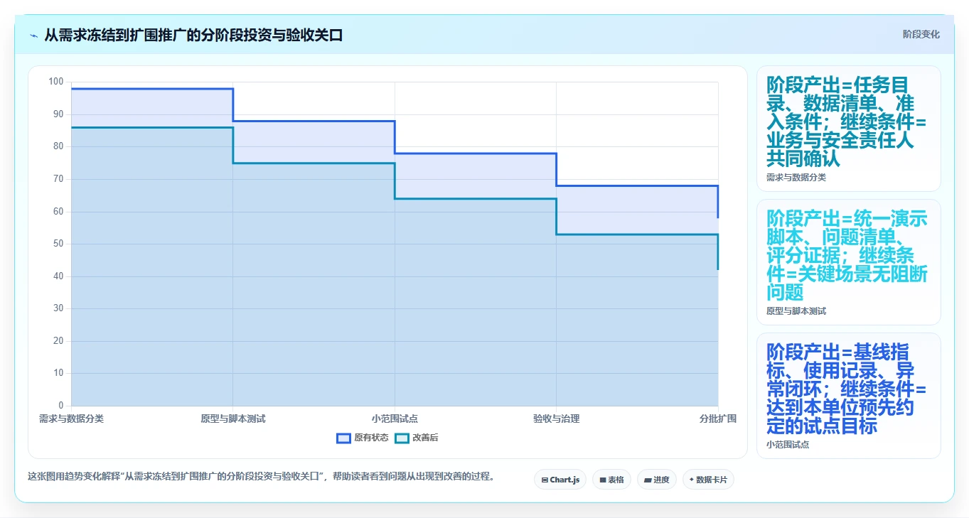Click the 分批扩围 x-axis label
This screenshot has width=969, height=518.
717,419
